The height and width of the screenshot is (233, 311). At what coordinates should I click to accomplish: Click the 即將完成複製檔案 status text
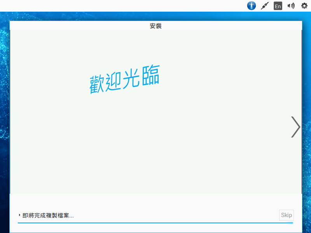coord(48,216)
